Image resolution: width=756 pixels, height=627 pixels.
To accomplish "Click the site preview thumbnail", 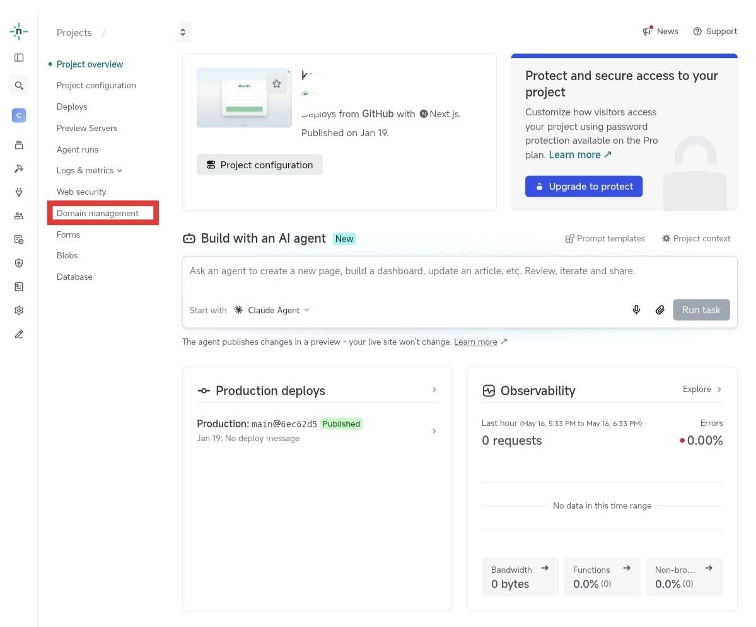I will [x=244, y=98].
